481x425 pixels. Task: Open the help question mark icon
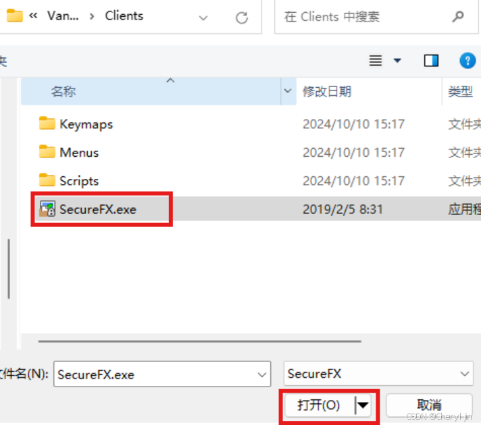pyautogui.click(x=467, y=60)
